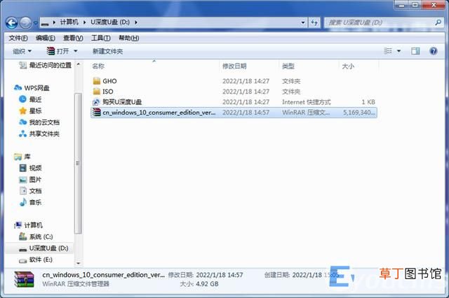Click the navigation pane scrollbar thumb

tap(78, 163)
